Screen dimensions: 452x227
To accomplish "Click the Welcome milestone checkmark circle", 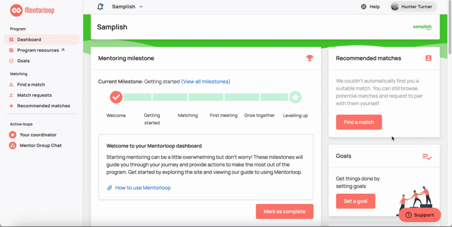I will click(x=116, y=97).
